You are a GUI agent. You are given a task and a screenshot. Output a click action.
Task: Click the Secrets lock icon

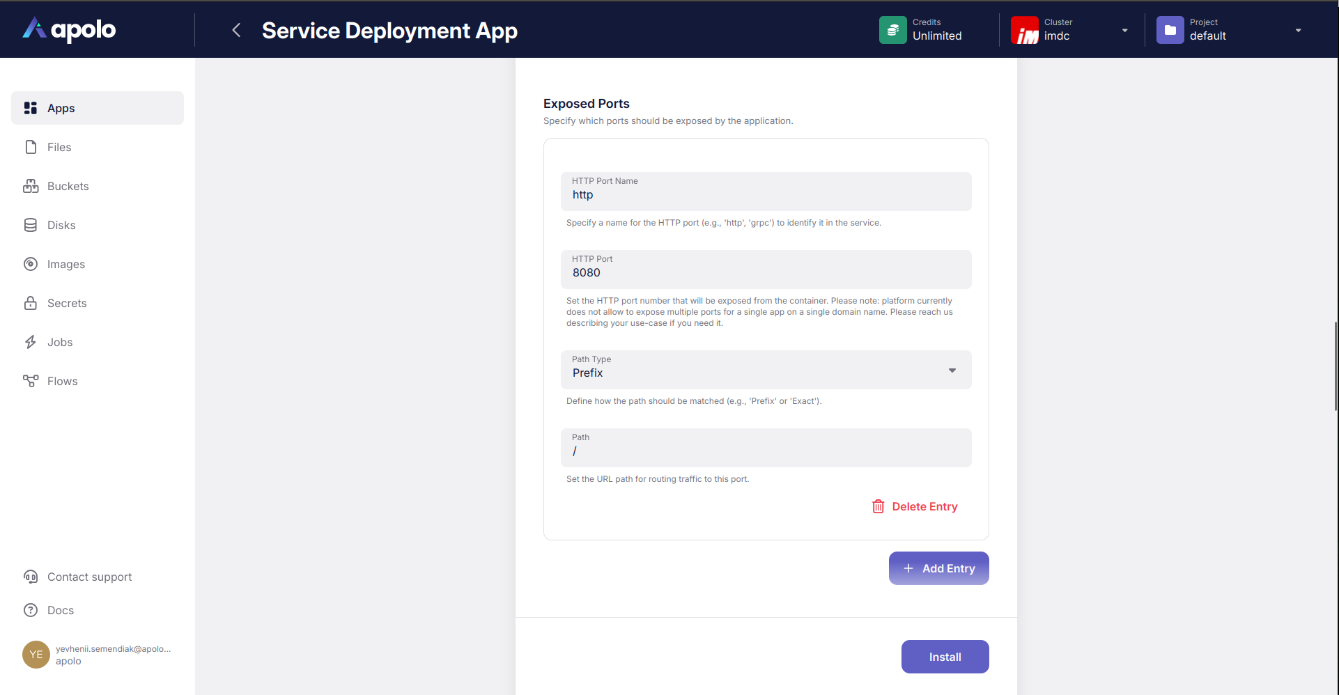click(x=31, y=303)
